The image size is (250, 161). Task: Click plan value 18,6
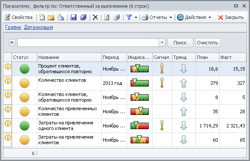pyautogui.click(x=213, y=69)
